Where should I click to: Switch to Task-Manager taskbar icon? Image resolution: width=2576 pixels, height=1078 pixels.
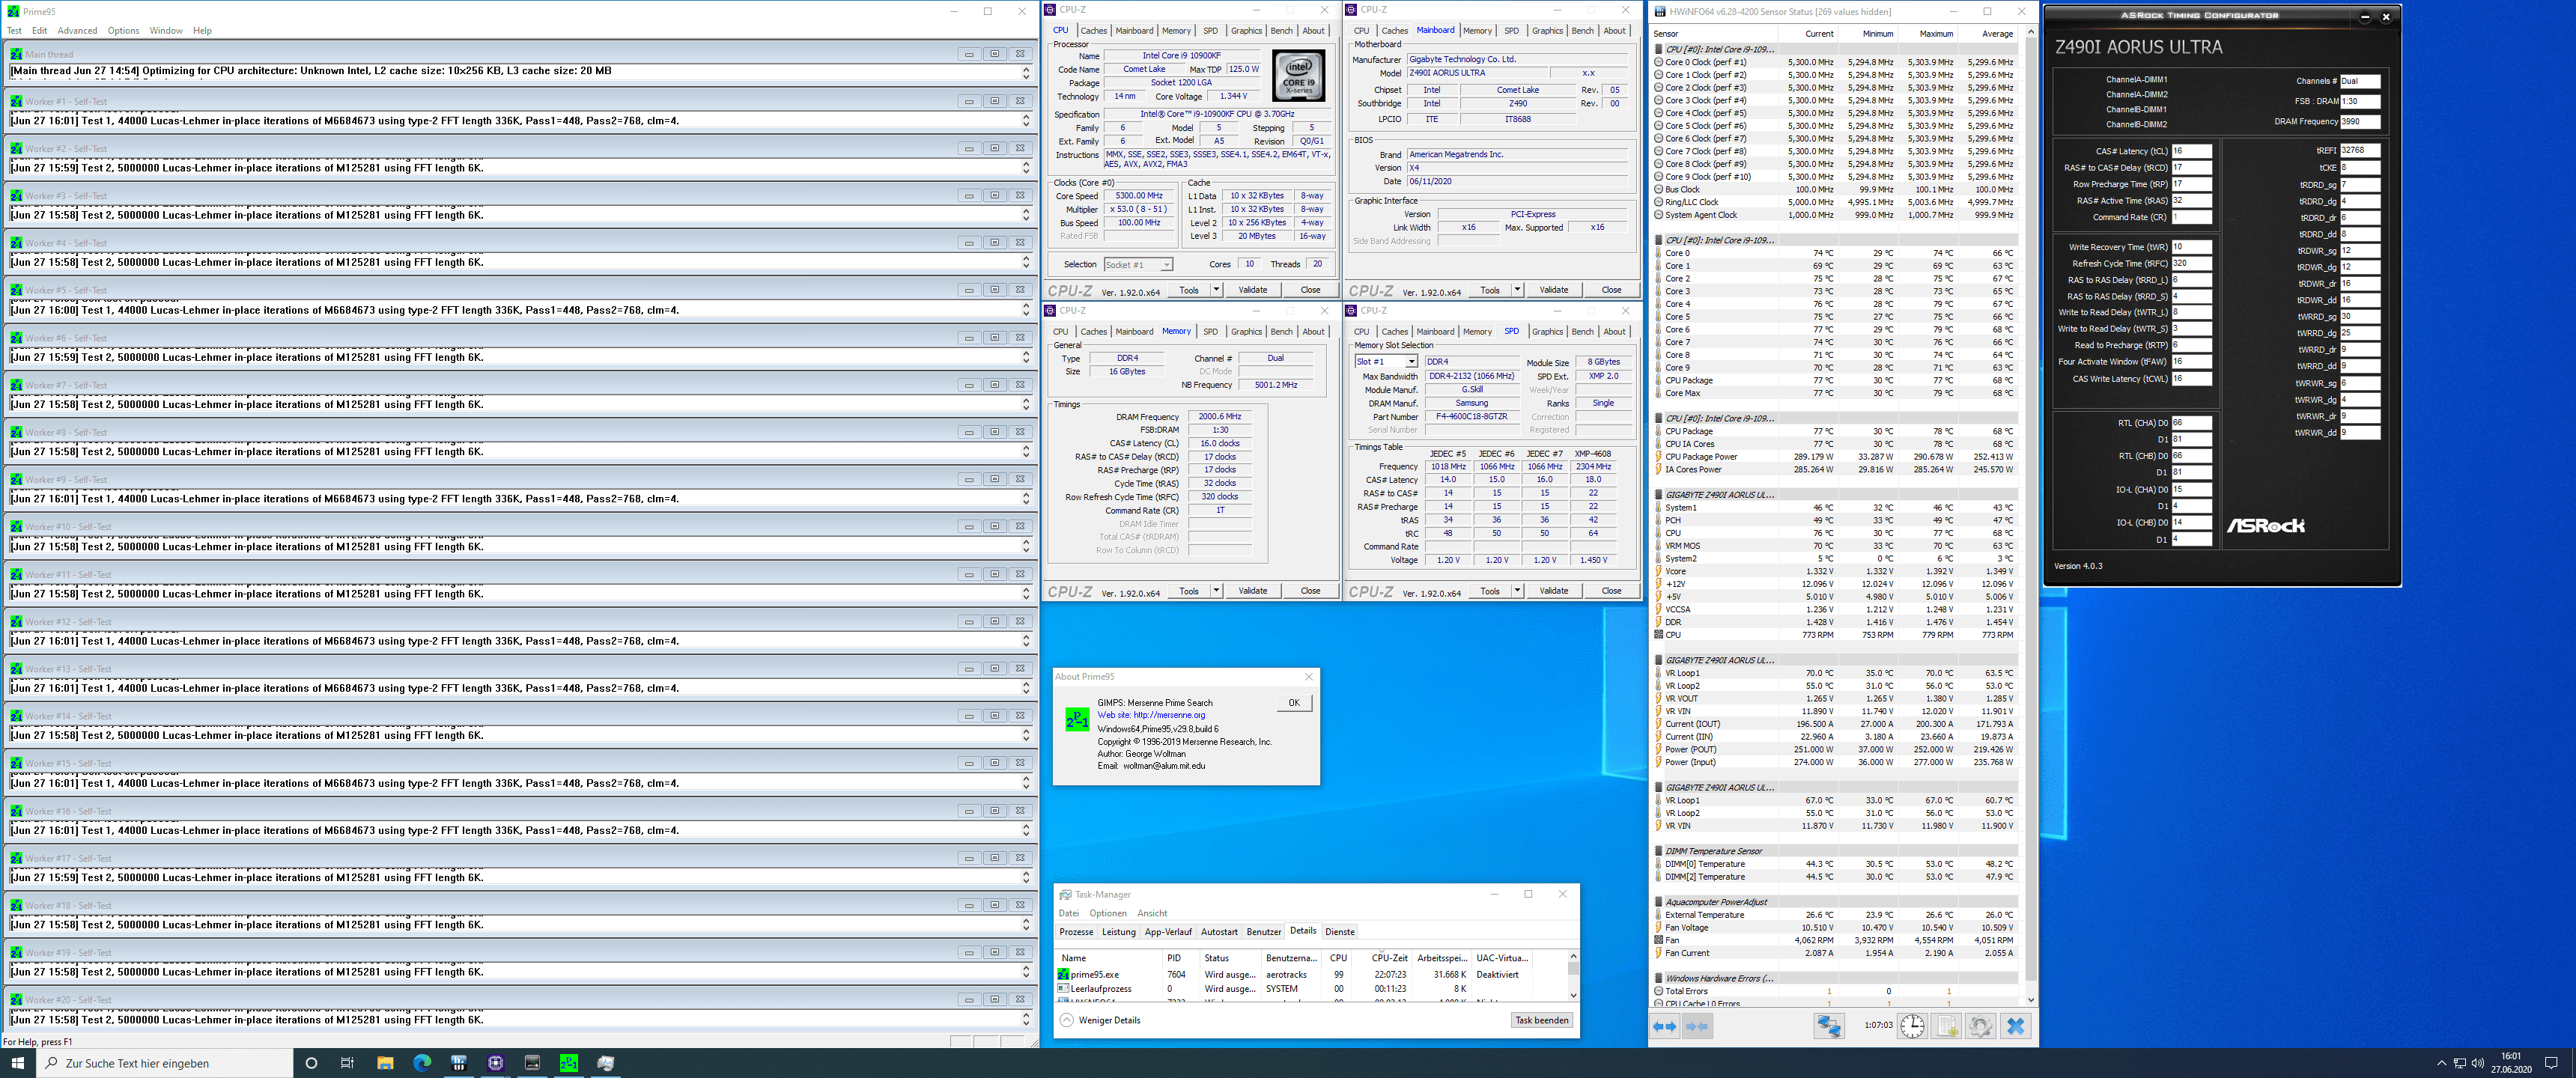click(x=606, y=1063)
